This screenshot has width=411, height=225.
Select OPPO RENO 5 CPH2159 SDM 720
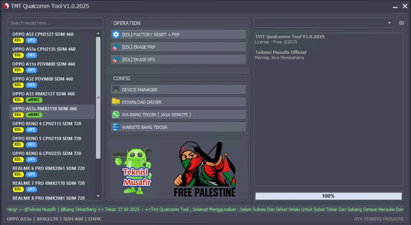pyautogui.click(x=47, y=138)
